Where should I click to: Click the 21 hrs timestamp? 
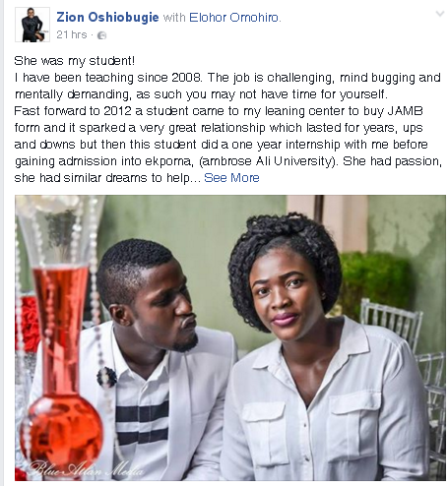tap(72, 34)
